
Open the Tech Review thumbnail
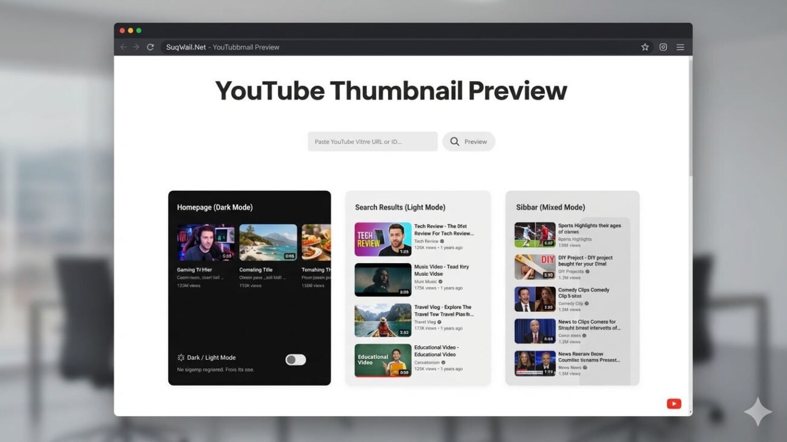click(383, 239)
